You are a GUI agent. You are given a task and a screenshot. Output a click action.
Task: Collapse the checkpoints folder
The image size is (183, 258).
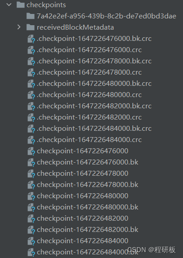(9, 5)
